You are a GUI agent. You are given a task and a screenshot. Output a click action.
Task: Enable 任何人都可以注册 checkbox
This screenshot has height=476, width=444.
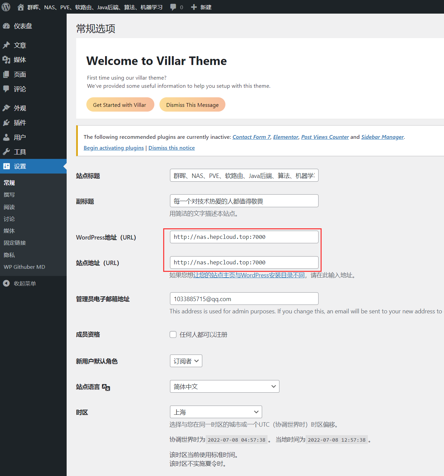[x=173, y=334]
